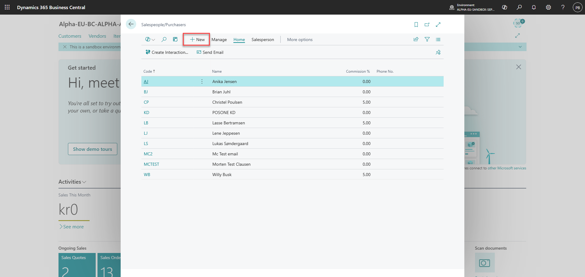
Task: Click the environment information icon
Action: tap(452, 7)
